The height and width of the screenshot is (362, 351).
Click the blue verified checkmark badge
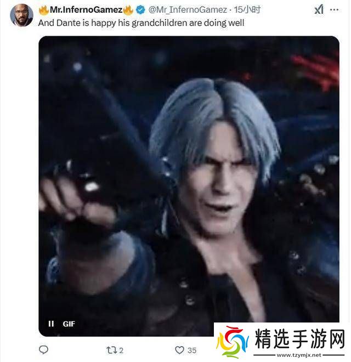(140, 10)
